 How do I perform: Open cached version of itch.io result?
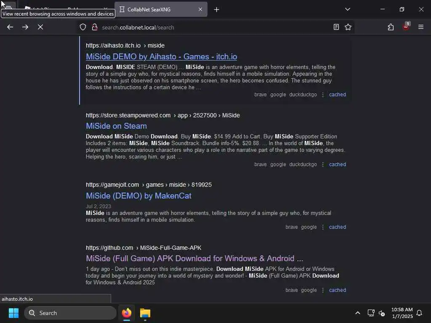pyautogui.click(x=338, y=95)
